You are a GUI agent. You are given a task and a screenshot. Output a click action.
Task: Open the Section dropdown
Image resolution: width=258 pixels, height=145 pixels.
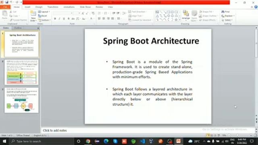[44, 20]
